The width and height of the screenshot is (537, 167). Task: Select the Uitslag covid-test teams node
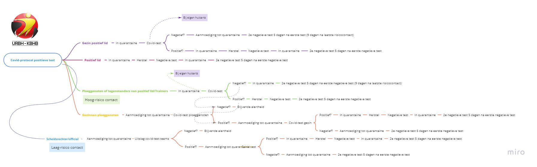pyautogui.click(x=152, y=139)
